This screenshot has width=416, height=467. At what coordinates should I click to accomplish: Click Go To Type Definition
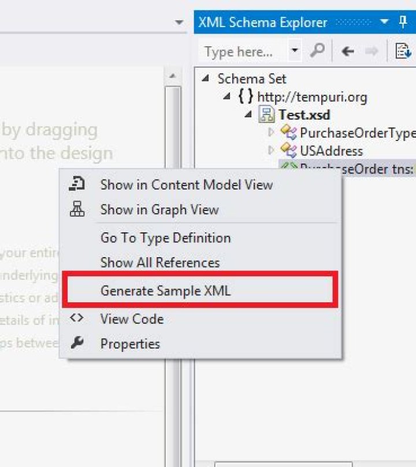coord(165,238)
